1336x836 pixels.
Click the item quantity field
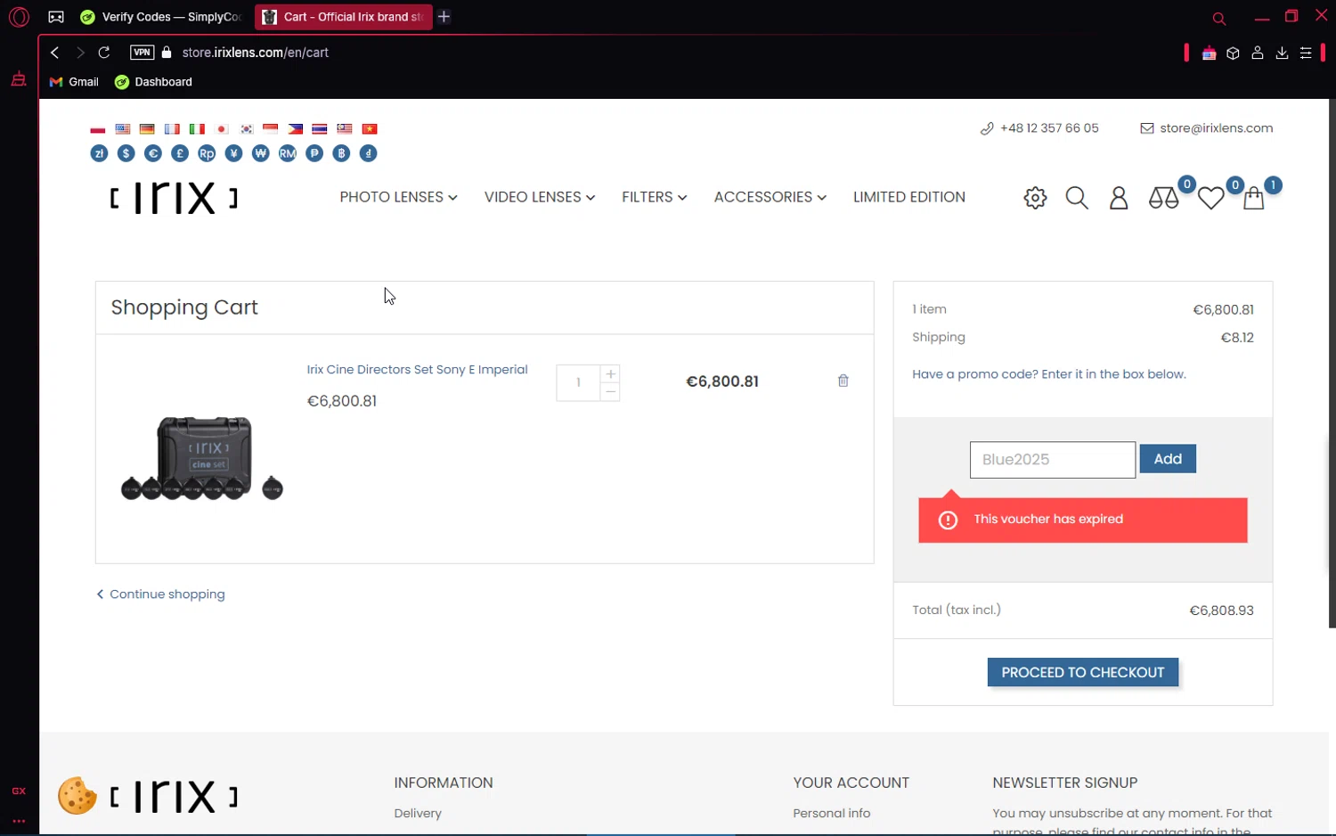tap(578, 383)
